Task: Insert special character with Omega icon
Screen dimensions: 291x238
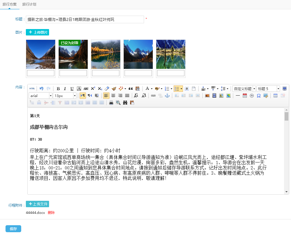Action: tap(258, 96)
